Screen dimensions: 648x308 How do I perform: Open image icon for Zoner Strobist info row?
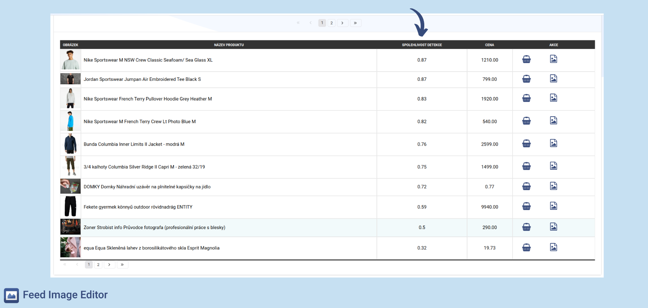[x=553, y=227]
